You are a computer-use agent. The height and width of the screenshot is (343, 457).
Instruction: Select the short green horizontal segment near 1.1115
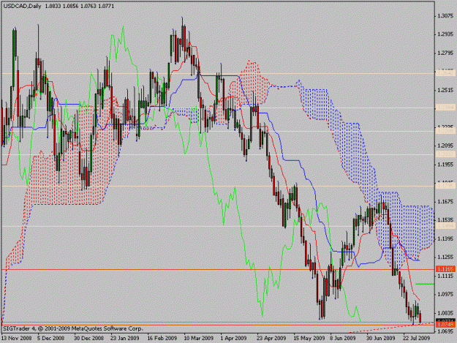coord(425,284)
